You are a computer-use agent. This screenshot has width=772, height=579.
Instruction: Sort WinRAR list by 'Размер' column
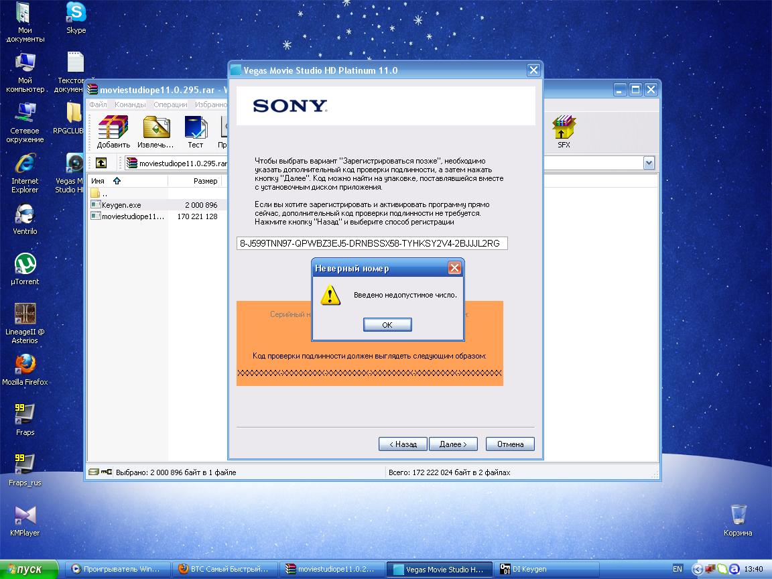(x=195, y=181)
